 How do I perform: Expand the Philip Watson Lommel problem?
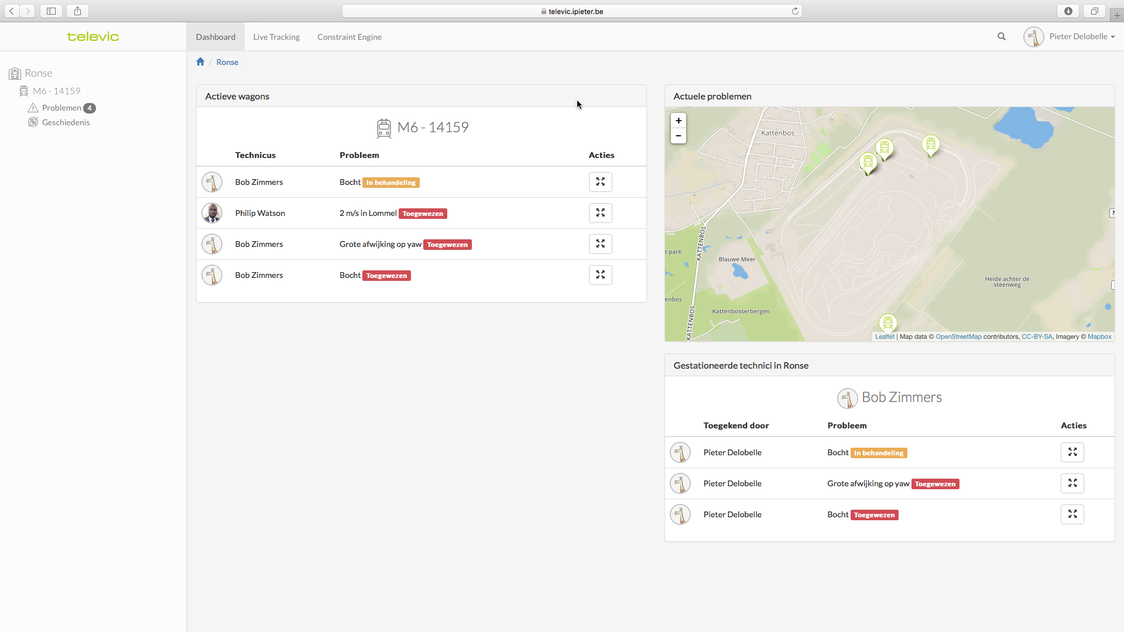click(x=600, y=213)
